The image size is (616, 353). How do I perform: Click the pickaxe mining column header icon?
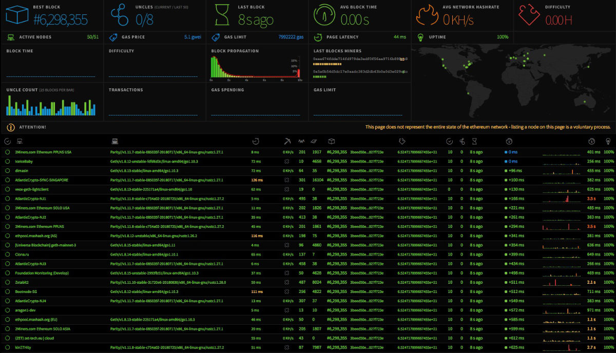287,141
